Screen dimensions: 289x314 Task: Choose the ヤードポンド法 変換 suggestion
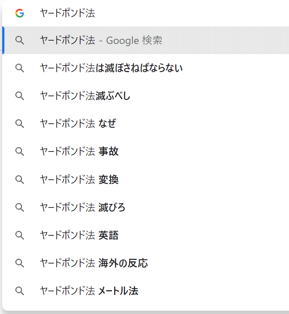[79, 179]
